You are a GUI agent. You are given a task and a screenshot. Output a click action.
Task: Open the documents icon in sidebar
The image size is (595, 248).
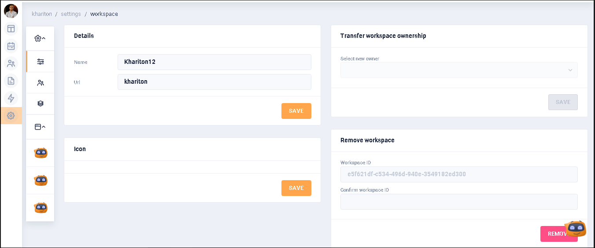(11, 81)
